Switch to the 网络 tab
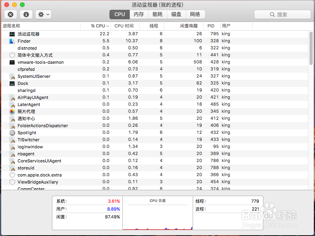 tap(195, 14)
